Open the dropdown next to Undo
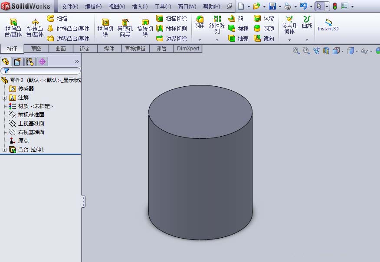 [311, 7]
